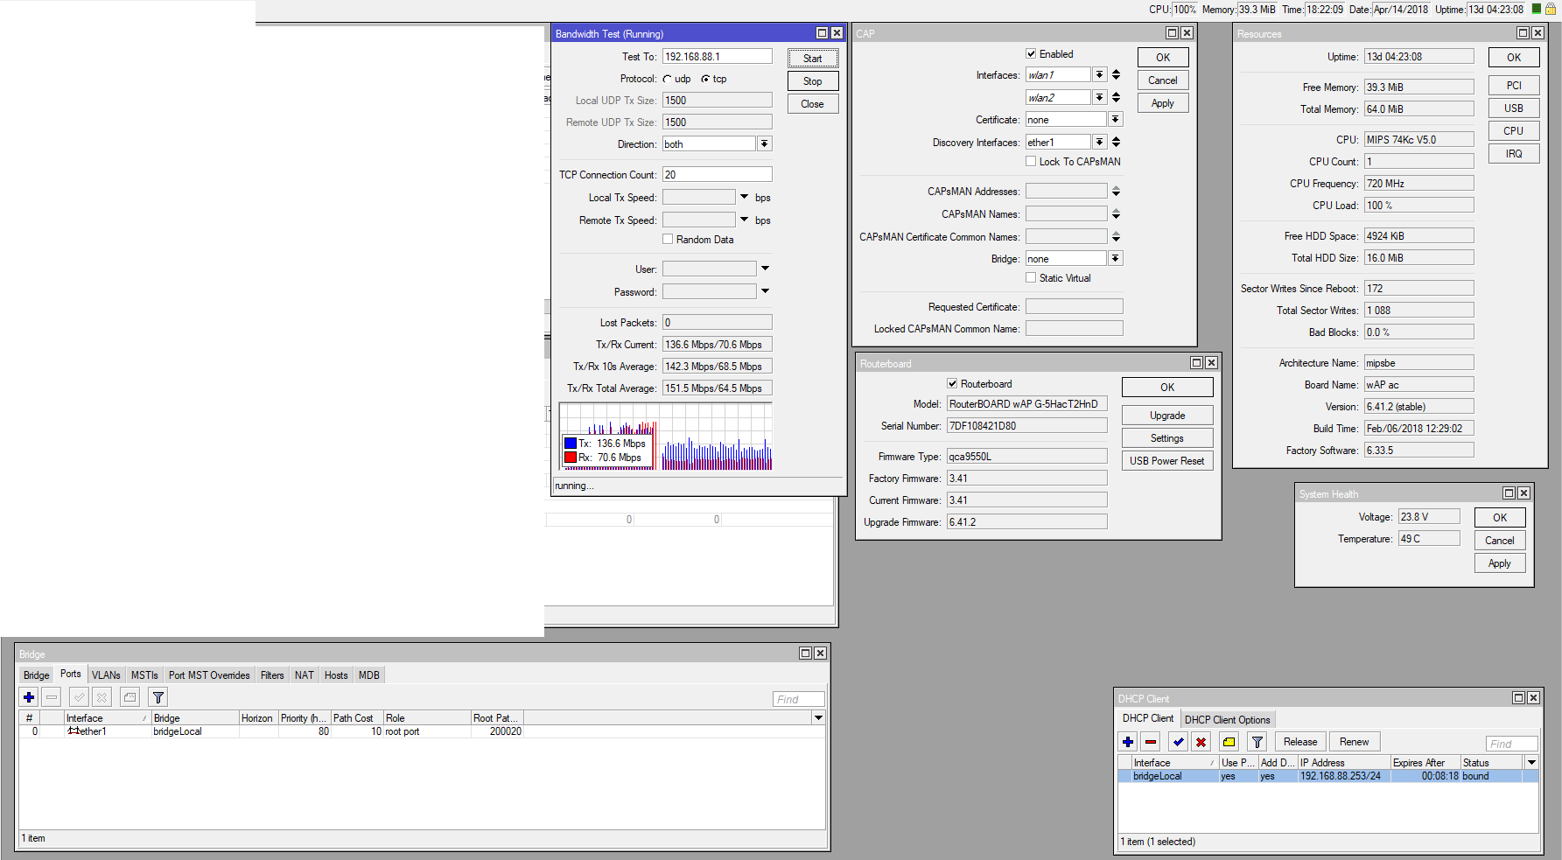
Task: Enable Lock To CAPsMAN
Action: (1031, 161)
